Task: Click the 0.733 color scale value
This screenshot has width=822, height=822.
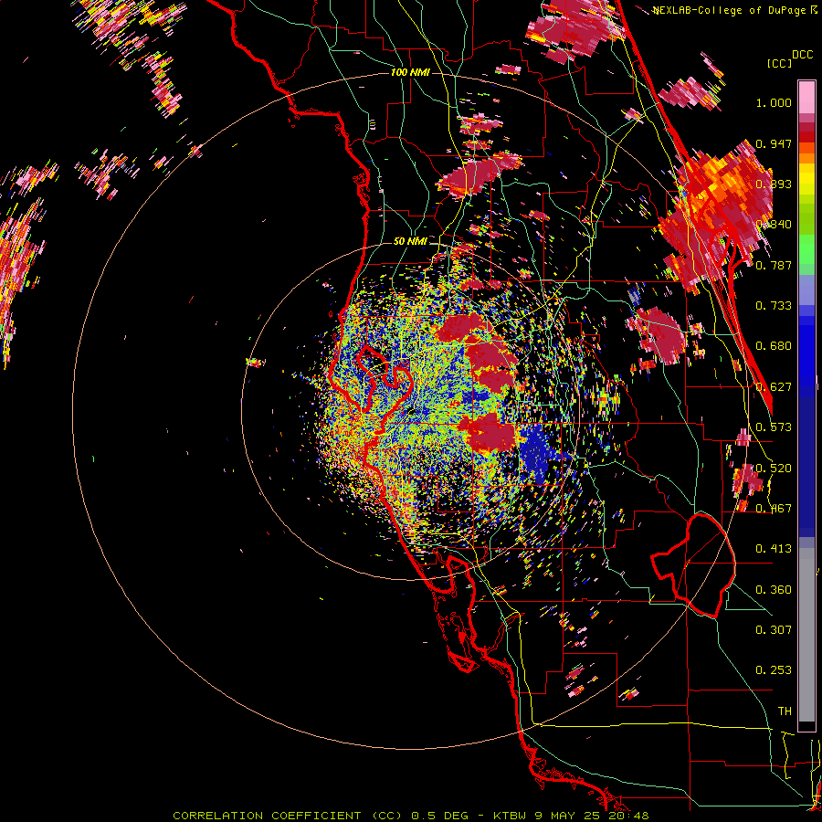Action: coord(774,306)
